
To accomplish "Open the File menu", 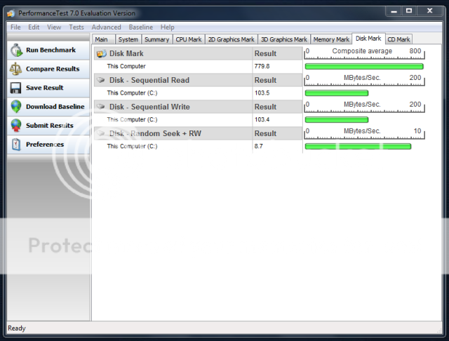I will click(15, 27).
